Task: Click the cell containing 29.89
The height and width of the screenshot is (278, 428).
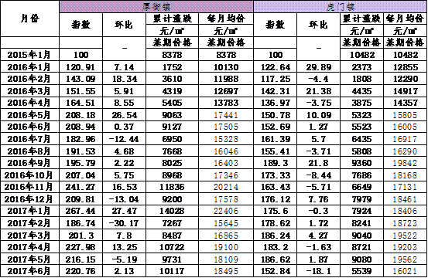Action: [319, 66]
